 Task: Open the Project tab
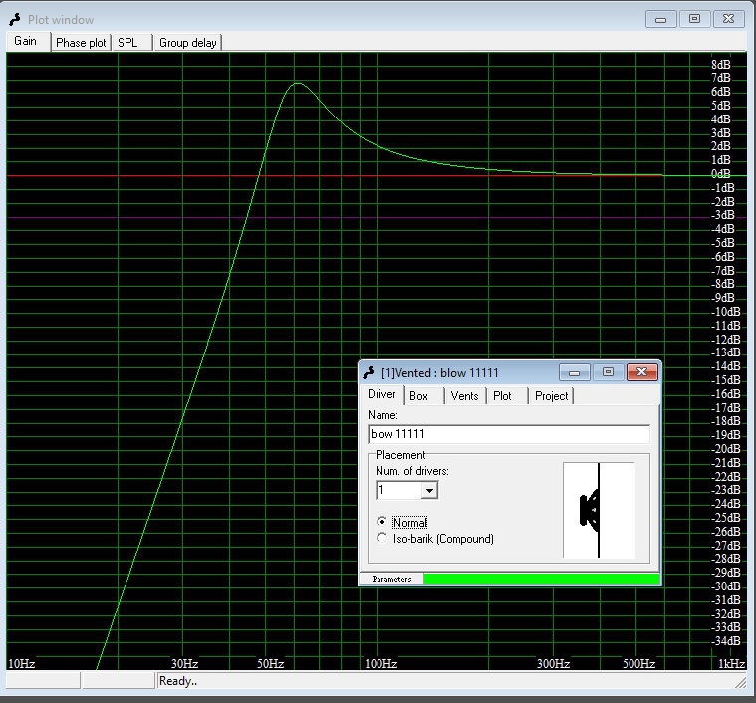tap(551, 396)
